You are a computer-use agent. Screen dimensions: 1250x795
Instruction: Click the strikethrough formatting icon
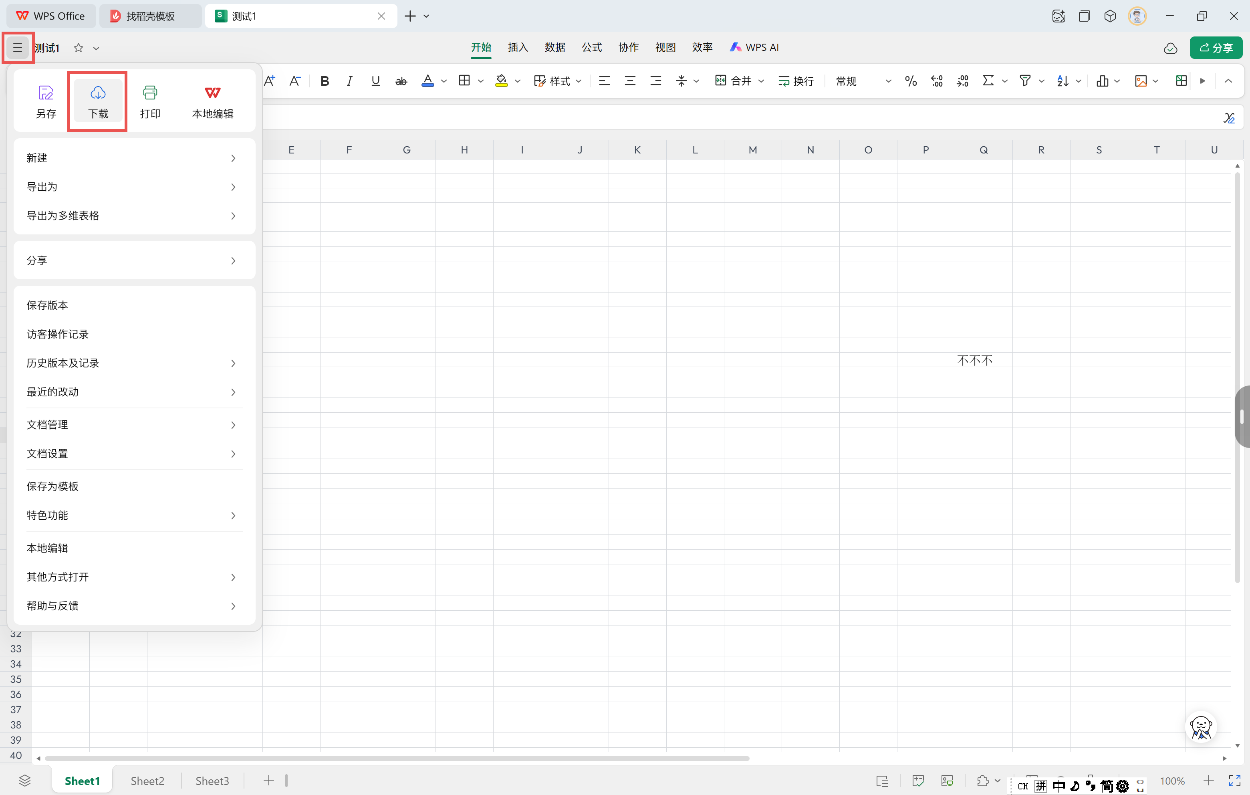point(401,81)
